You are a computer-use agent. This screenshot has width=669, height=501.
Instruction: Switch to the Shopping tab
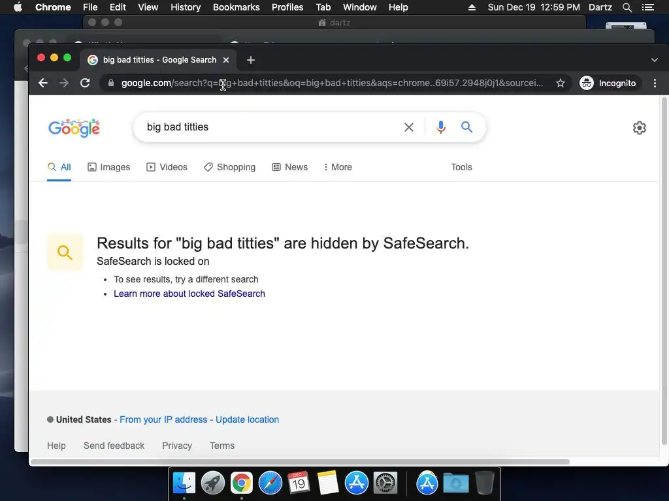coord(229,167)
